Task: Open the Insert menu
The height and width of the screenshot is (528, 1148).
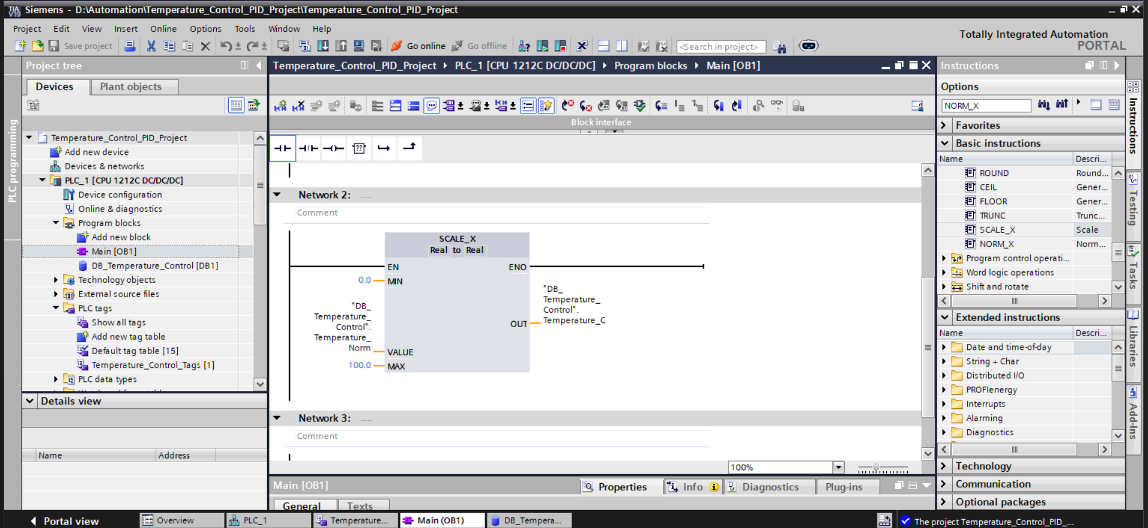Action: (x=126, y=29)
